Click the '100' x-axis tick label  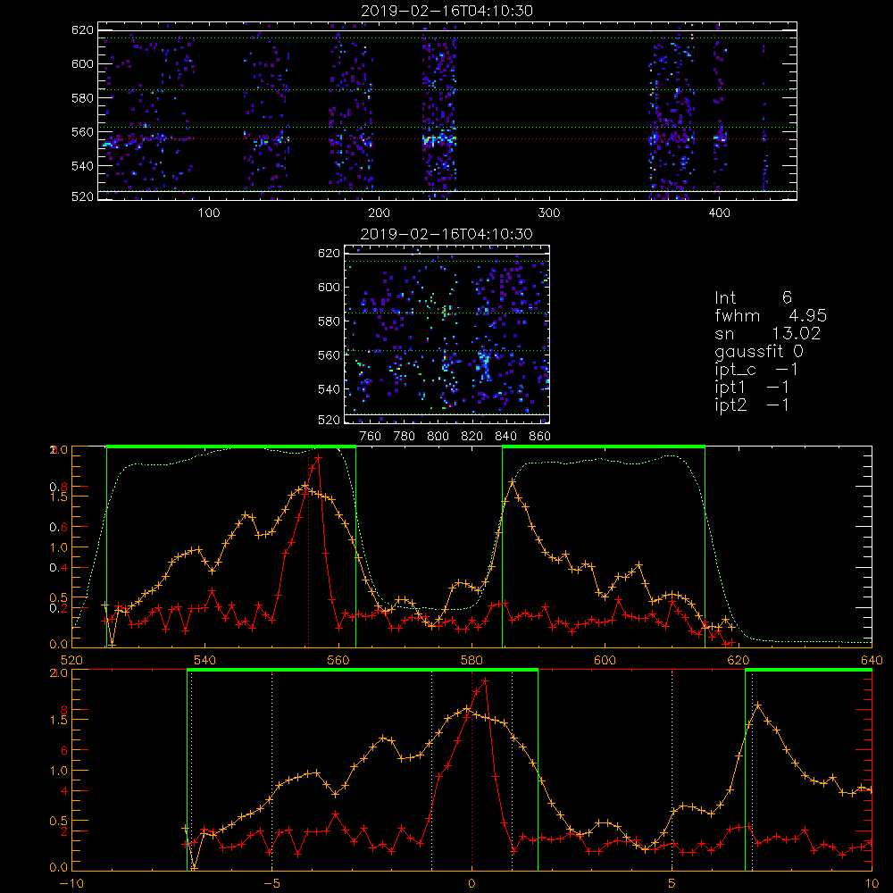pyautogui.click(x=209, y=213)
